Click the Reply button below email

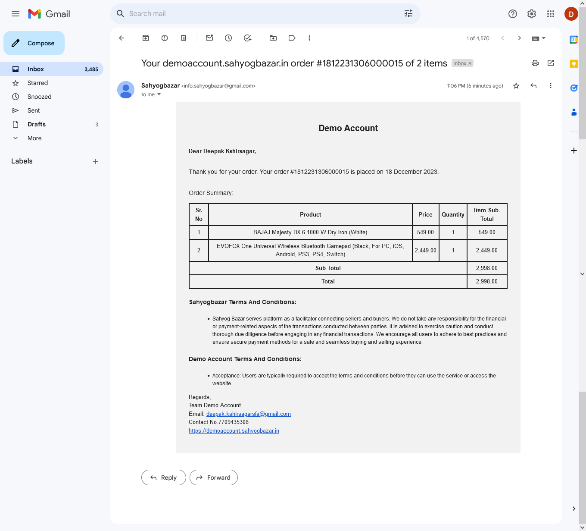(x=164, y=478)
